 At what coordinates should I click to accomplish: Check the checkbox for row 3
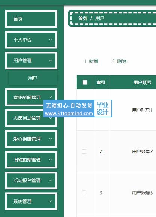[84, 193]
